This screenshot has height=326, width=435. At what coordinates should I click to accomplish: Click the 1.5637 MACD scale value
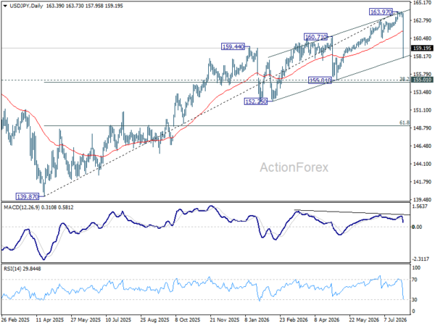pos(421,206)
